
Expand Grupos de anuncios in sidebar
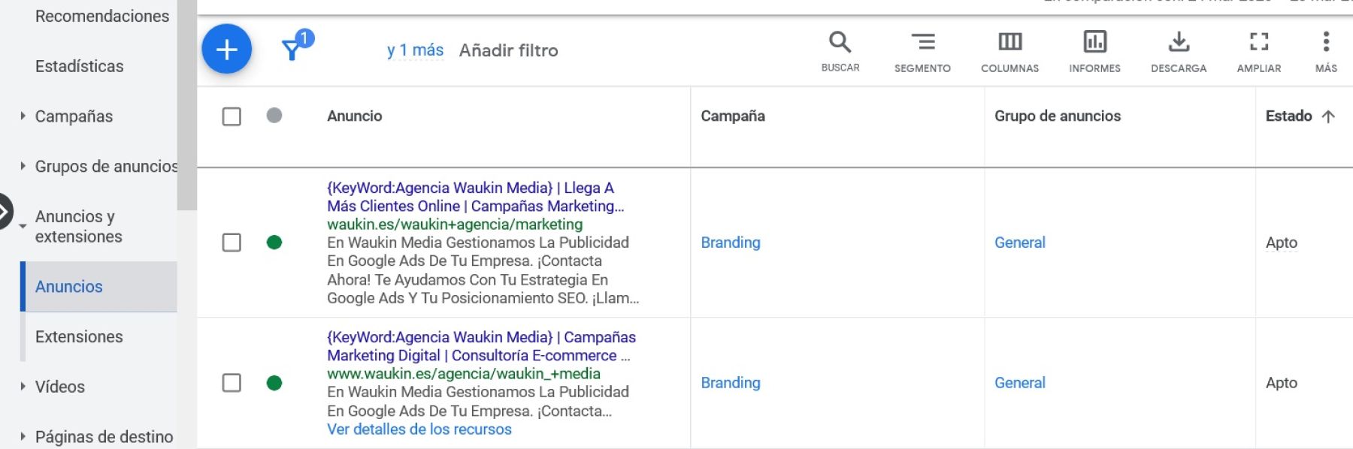point(105,166)
